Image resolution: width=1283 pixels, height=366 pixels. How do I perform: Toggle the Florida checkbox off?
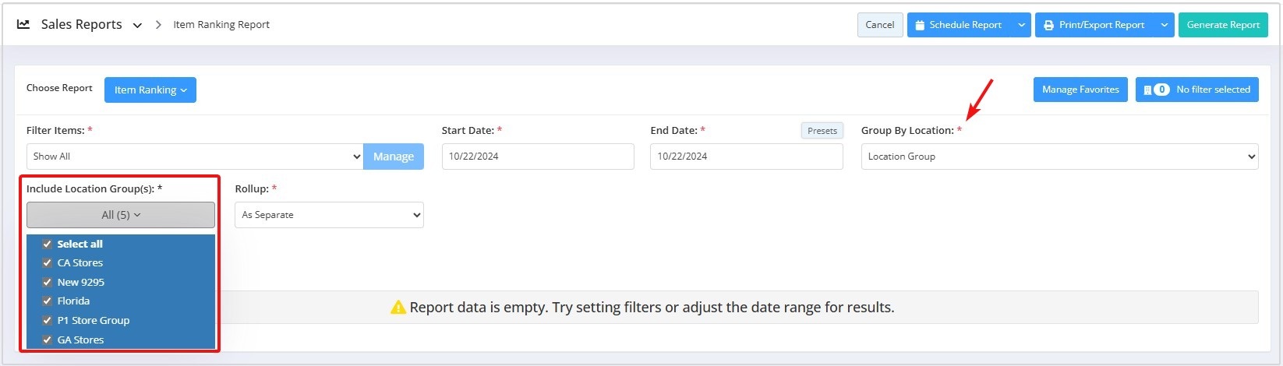(47, 301)
